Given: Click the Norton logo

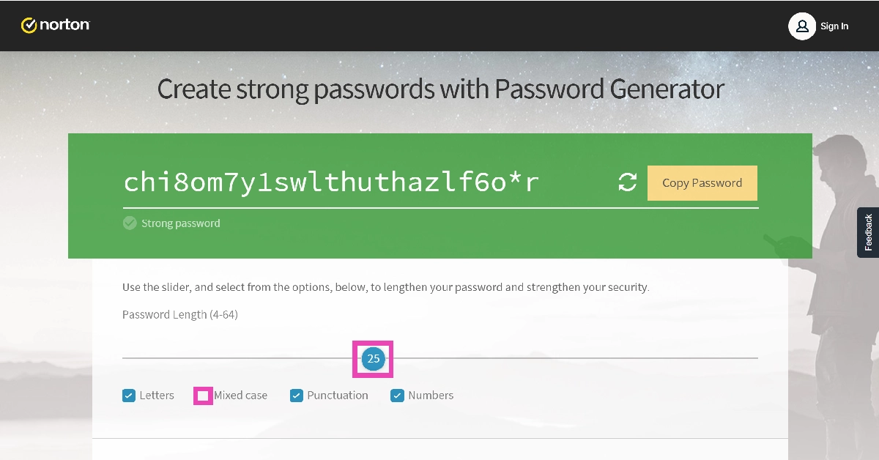Looking at the screenshot, I should [x=56, y=26].
